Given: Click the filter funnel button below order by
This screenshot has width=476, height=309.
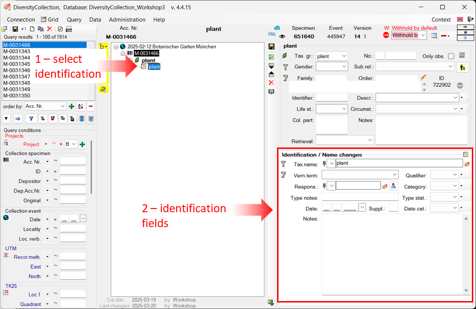Looking at the screenshot, I should click(31, 119).
